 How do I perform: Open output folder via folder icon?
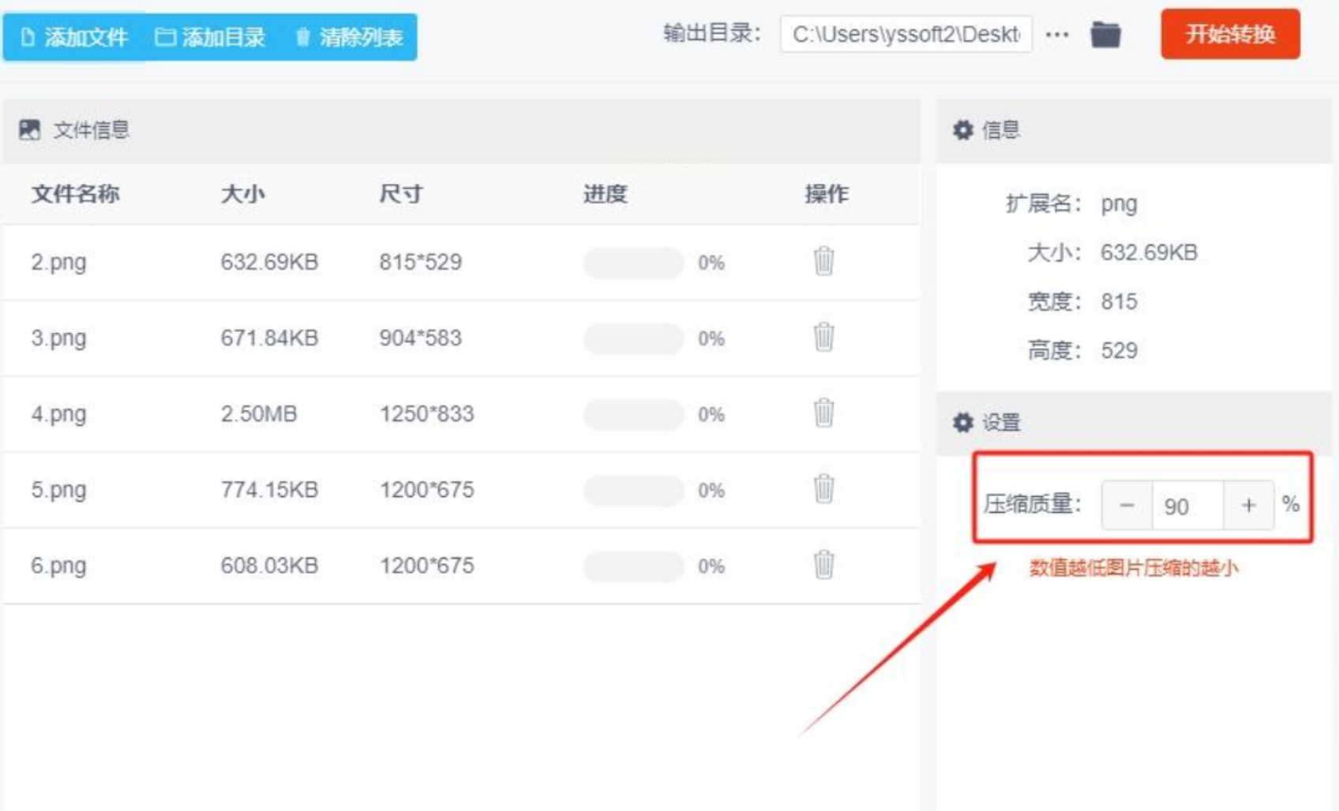point(1105,35)
